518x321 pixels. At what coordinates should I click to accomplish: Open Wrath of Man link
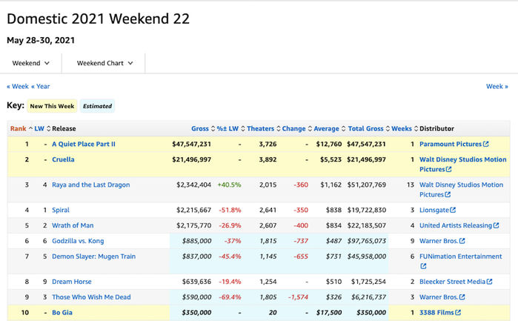73,225
